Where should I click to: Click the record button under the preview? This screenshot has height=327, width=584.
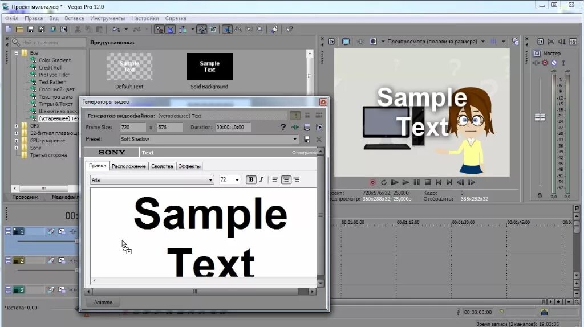pos(372,182)
